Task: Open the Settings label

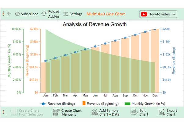Action: click(x=76, y=14)
